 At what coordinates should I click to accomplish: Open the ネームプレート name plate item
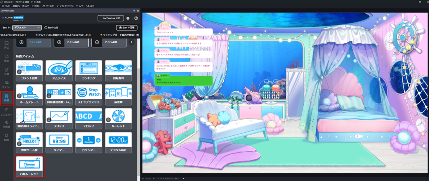pos(29,94)
